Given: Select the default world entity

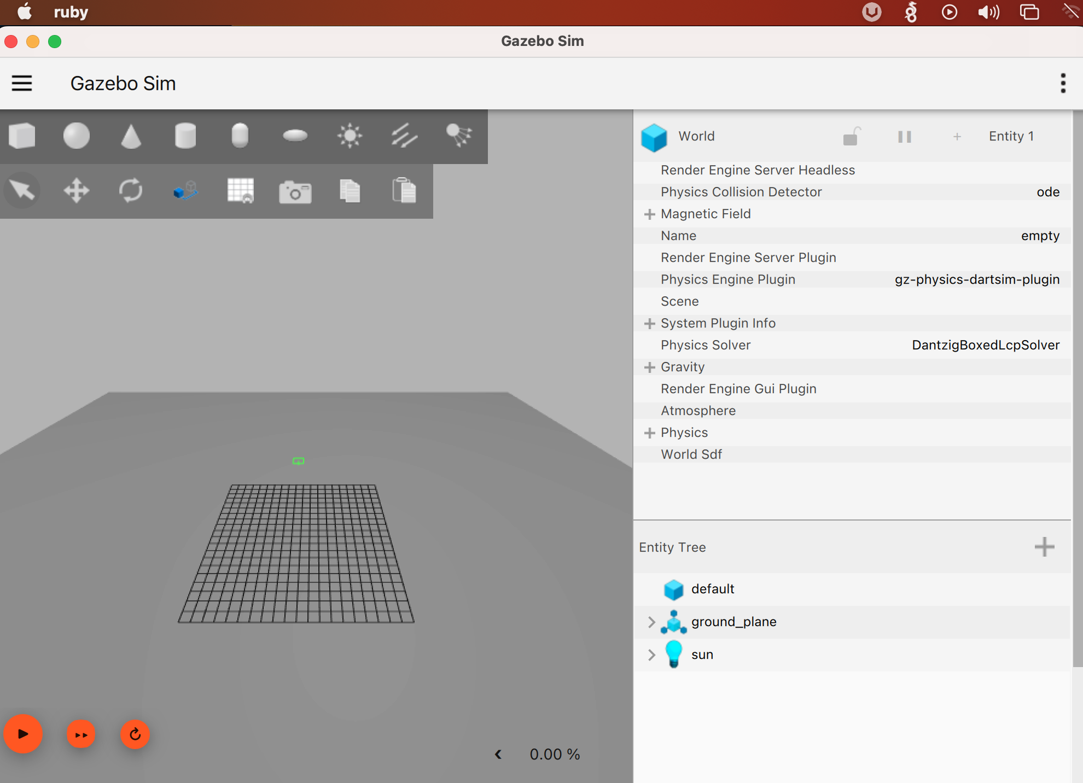Looking at the screenshot, I should click(852, 589).
